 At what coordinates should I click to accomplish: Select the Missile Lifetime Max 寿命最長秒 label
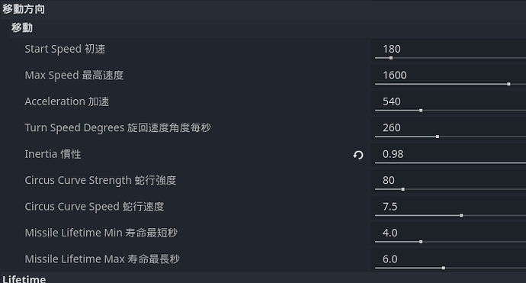click(x=102, y=259)
